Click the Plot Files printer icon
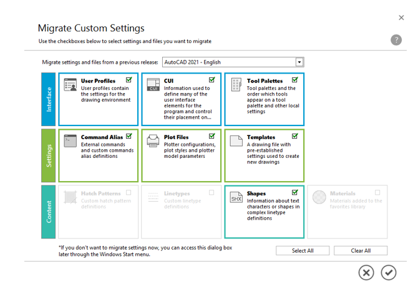 click(153, 140)
